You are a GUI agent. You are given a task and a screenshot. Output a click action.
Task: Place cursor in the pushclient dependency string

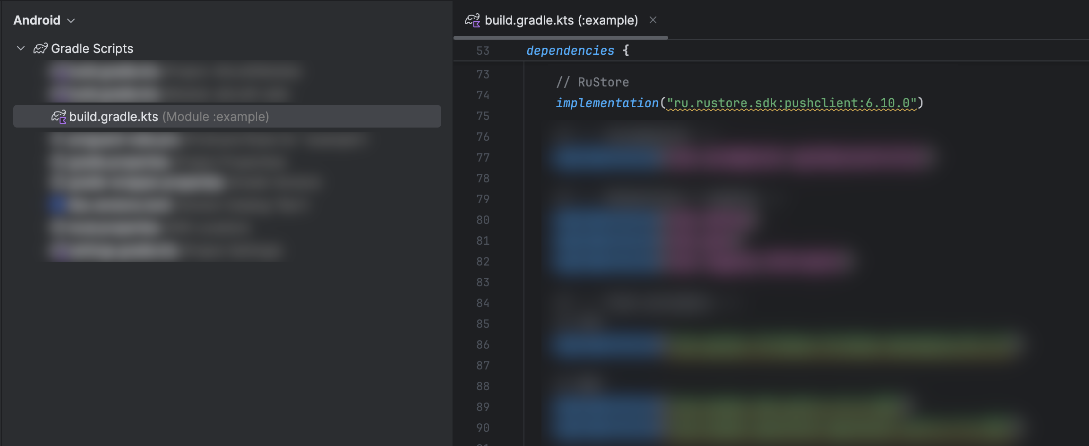pos(791,103)
